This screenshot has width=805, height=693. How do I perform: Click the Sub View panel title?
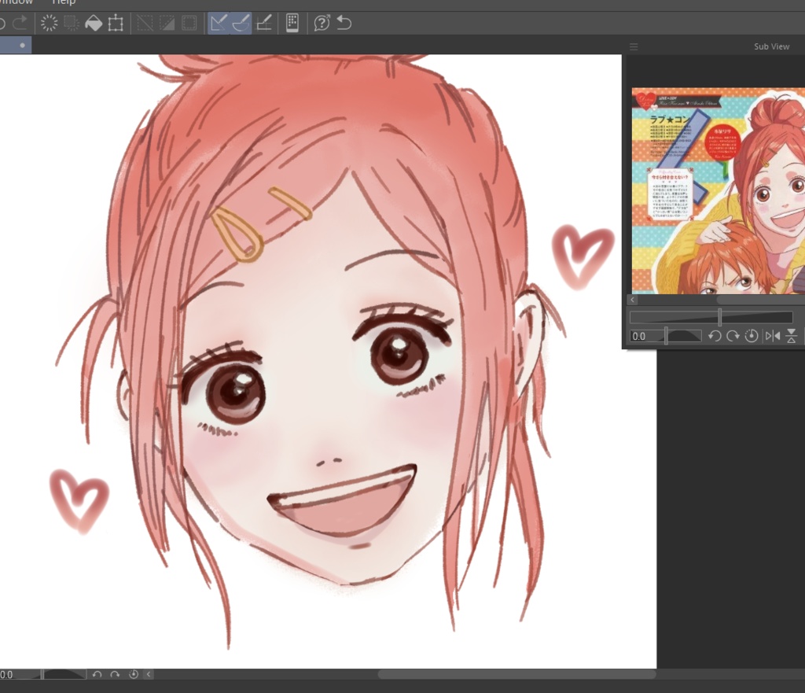(x=771, y=46)
